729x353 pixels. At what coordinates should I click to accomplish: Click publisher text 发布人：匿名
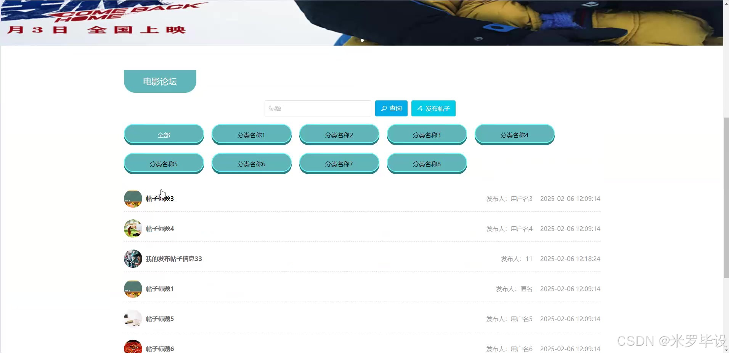(x=514, y=289)
